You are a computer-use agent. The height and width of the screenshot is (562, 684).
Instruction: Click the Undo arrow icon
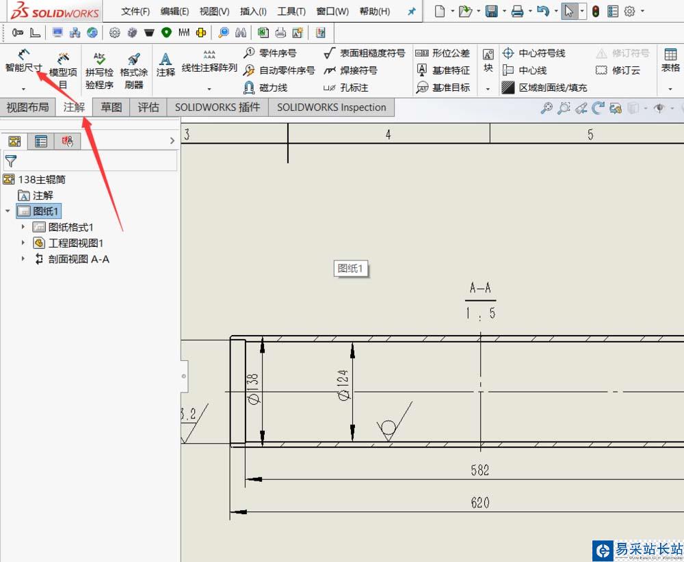(542, 11)
